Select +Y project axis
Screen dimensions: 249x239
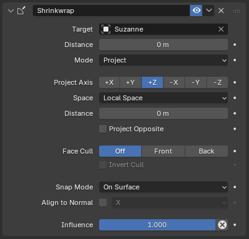(x=131, y=82)
